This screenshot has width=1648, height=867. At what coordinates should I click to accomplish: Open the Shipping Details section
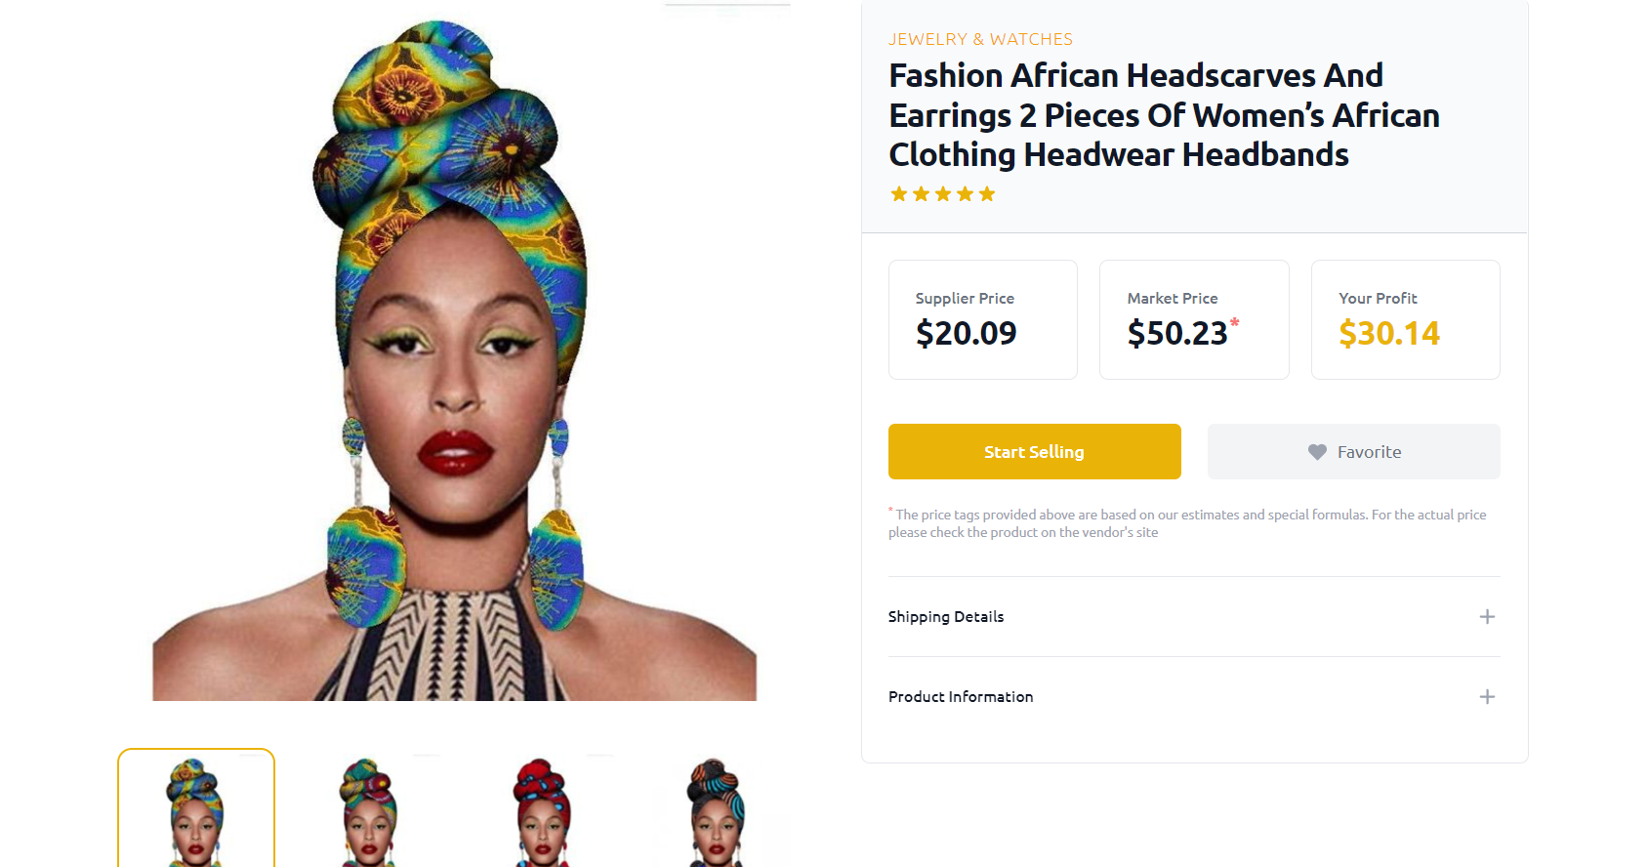pos(1194,617)
